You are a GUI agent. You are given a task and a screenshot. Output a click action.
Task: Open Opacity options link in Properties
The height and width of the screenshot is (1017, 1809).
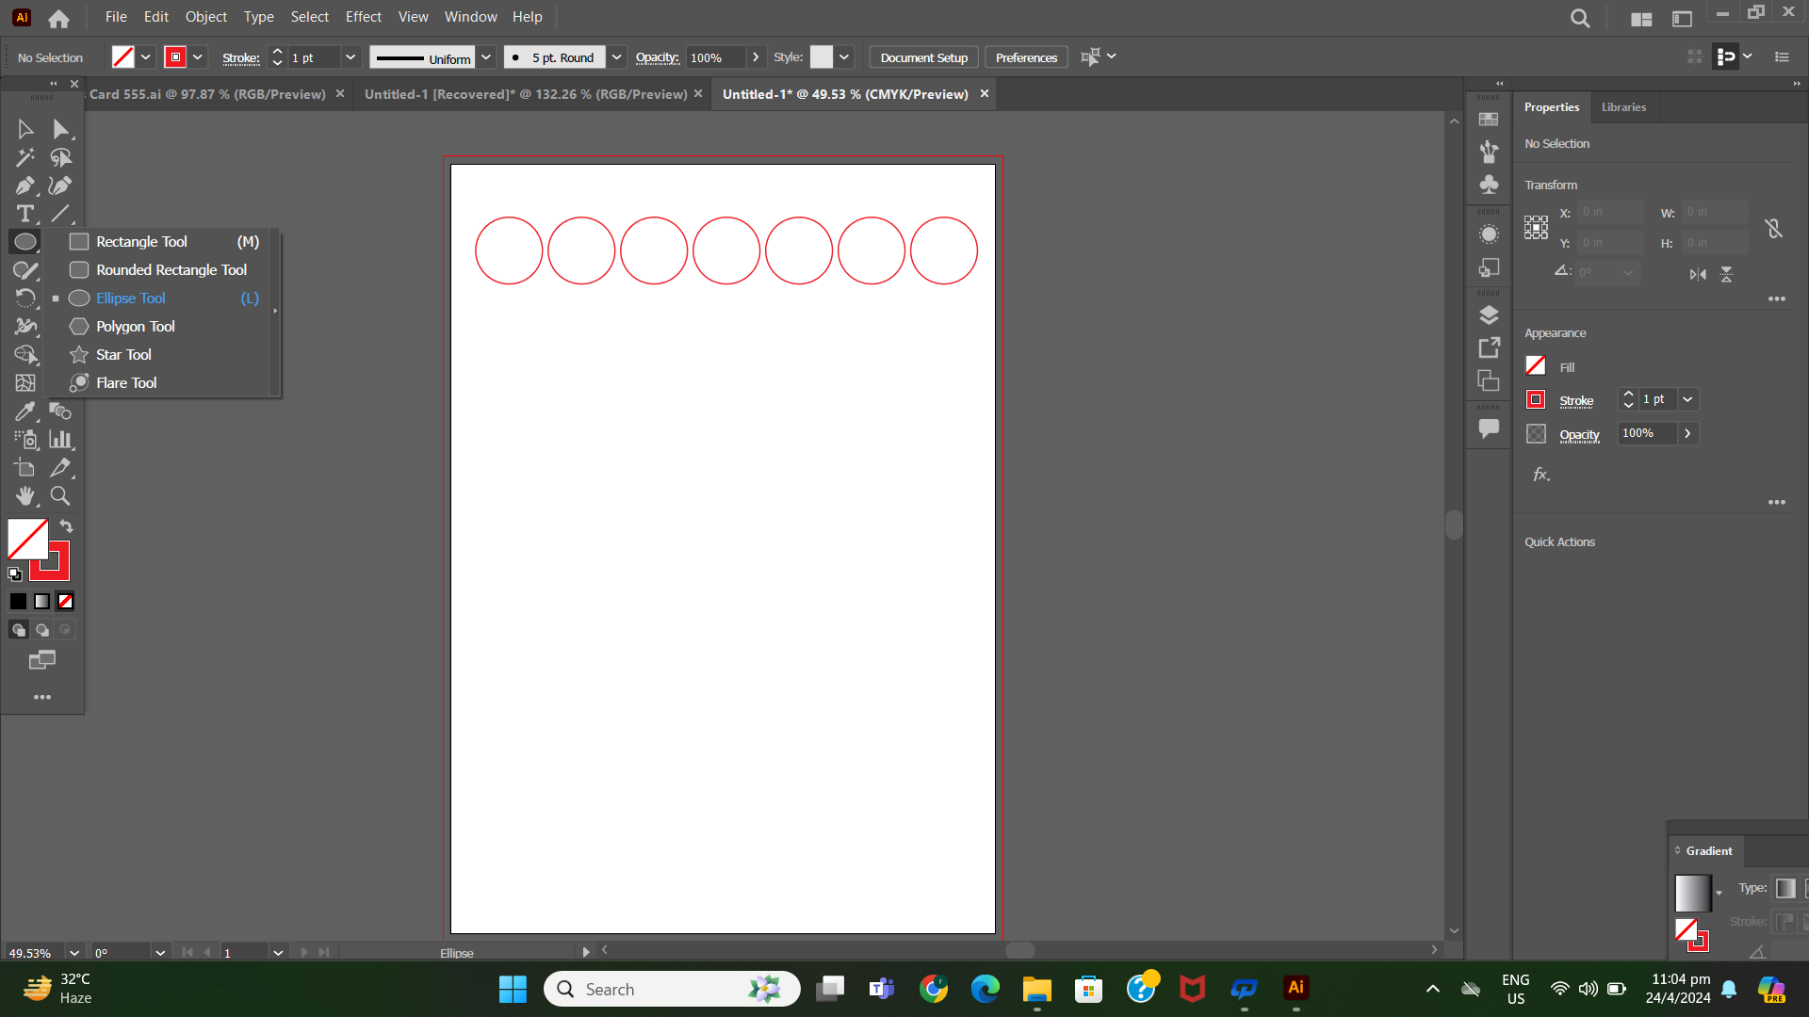pyautogui.click(x=1579, y=435)
